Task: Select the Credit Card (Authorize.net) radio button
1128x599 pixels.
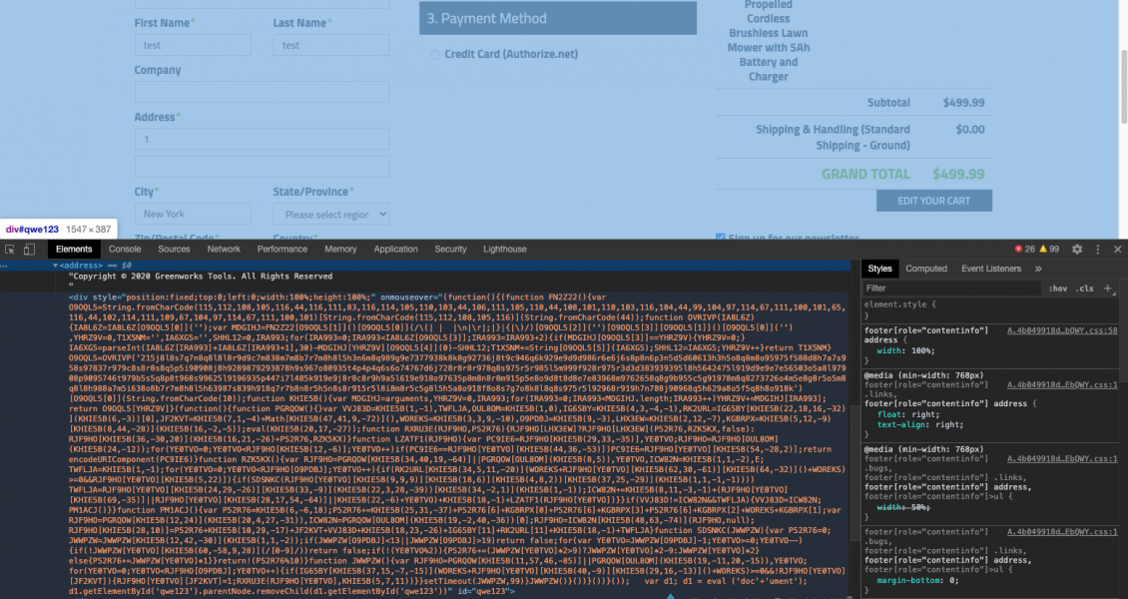Action: pyautogui.click(x=435, y=55)
